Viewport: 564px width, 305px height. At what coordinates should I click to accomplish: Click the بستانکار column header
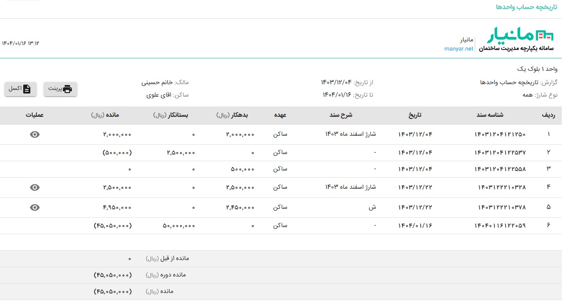coord(170,115)
